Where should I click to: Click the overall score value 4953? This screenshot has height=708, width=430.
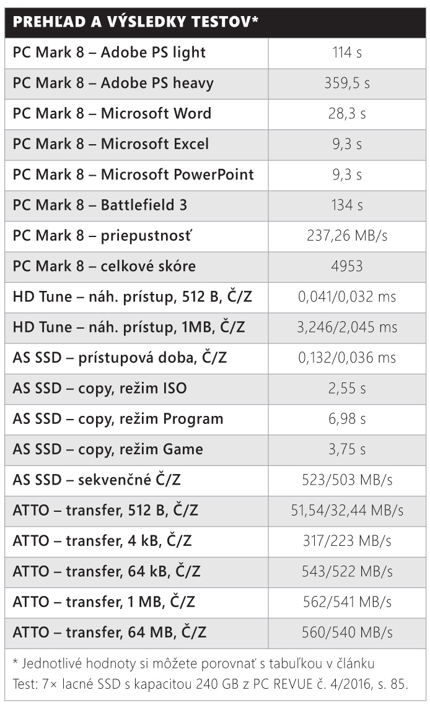tap(347, 266)
